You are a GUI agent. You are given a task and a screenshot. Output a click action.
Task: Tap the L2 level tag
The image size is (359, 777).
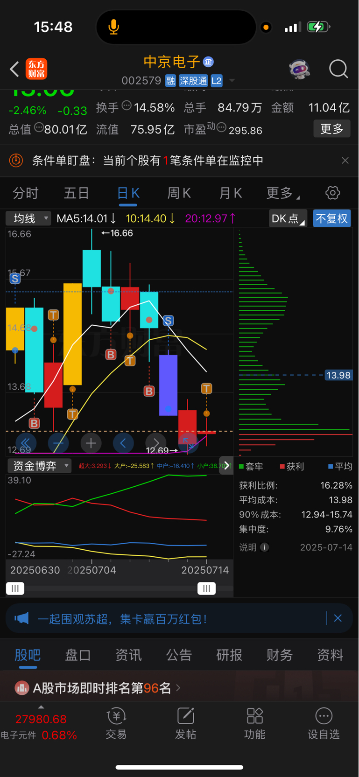click(x=217, y=81)
